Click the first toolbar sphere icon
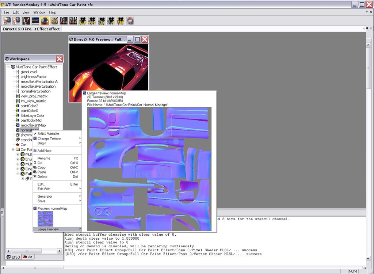 tap(7, 21)
